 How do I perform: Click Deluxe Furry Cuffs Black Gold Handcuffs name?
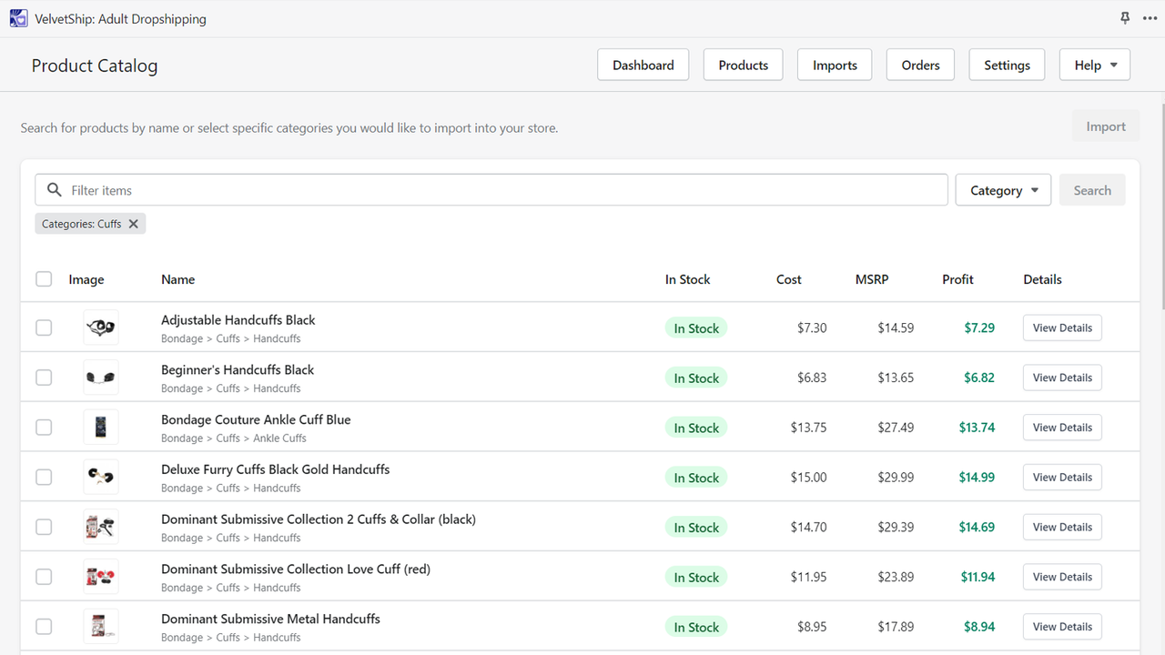click(276, 469)
